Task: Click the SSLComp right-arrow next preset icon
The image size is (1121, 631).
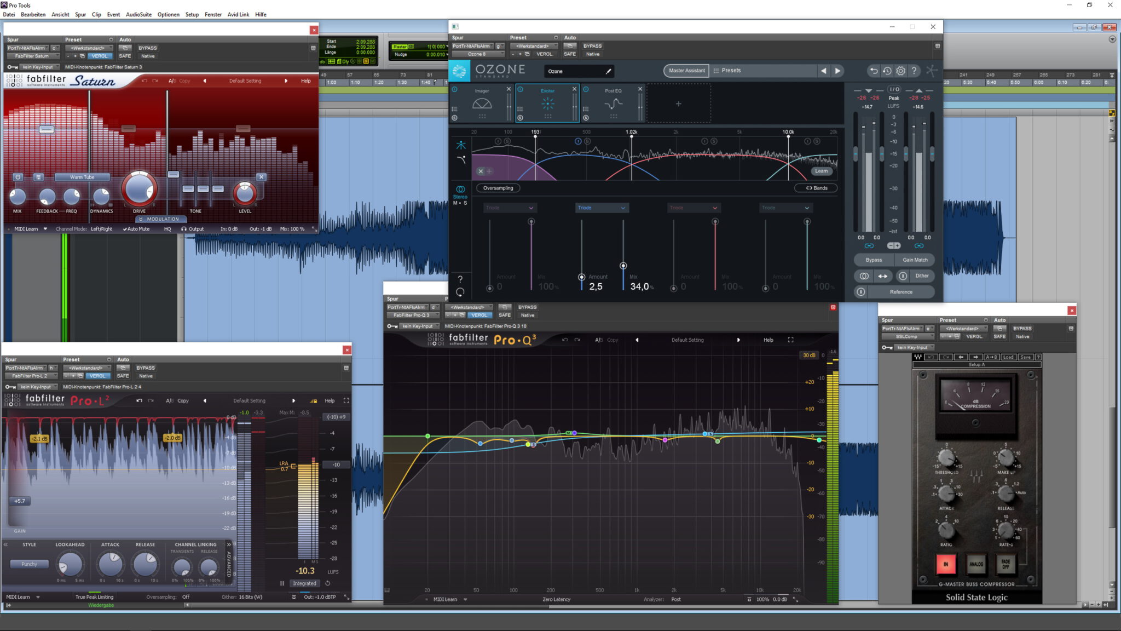Action: (x=975, y=357)
